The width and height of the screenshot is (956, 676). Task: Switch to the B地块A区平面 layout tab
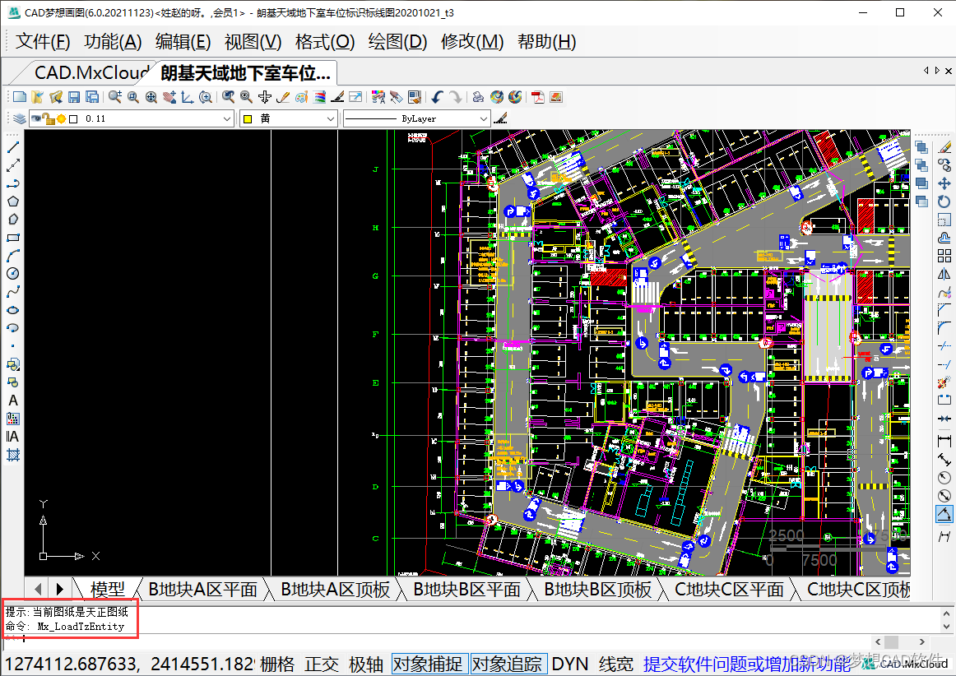(202, 590)
